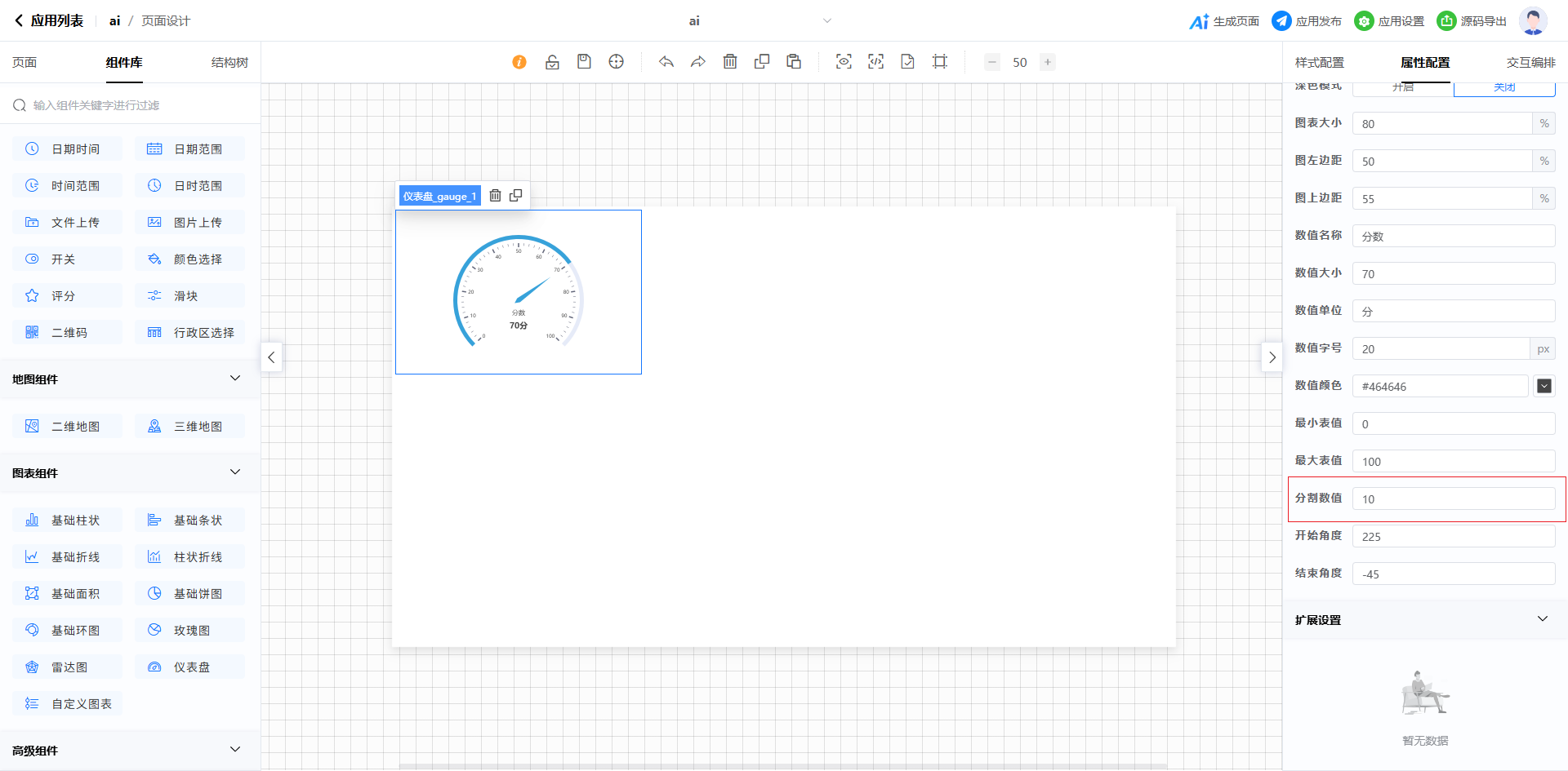
Task: Expand the 扩展设置 section
Action: (x=1542, y=619)
